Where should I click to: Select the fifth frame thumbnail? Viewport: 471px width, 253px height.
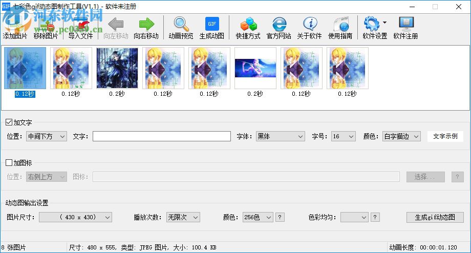(209, 68)
